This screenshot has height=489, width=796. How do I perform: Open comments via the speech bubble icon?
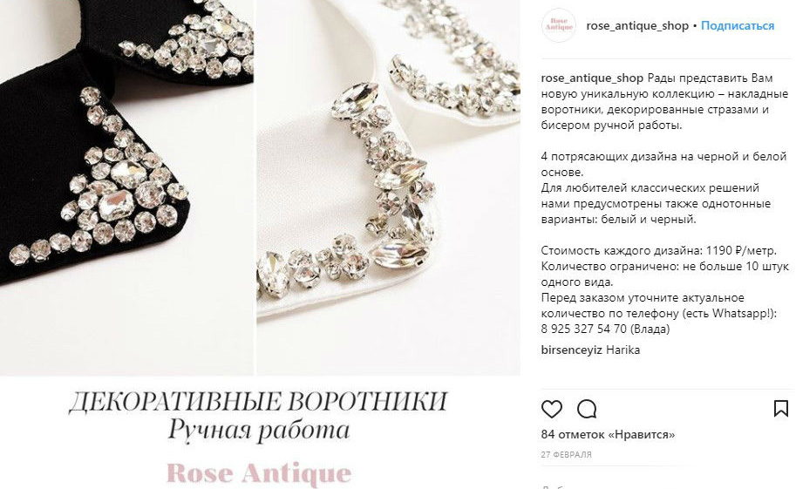coord(587,409)
